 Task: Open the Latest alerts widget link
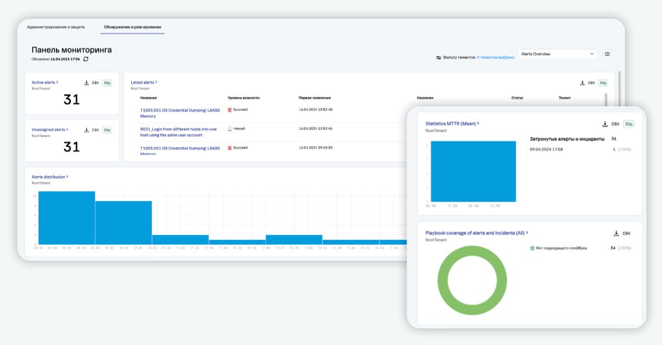click(144, 83)
